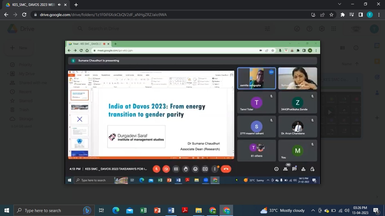Open Drive Help question mark icon
Viewport: 385px width, 216px height.
[309, 29]
